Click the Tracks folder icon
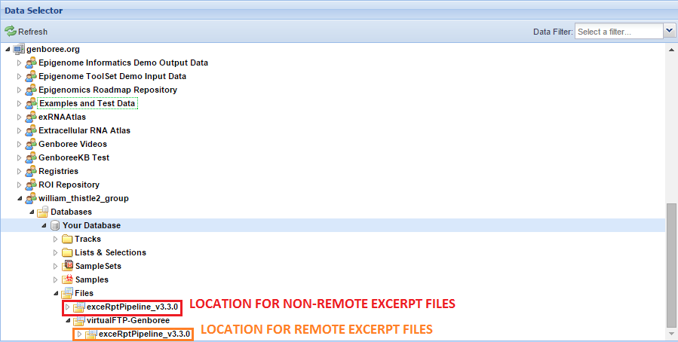The image size is (678, 342). coord(67,239)
